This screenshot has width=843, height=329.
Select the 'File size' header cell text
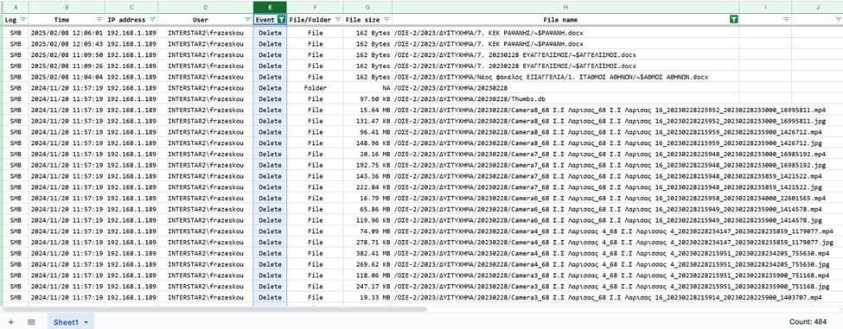coord(361,20)
